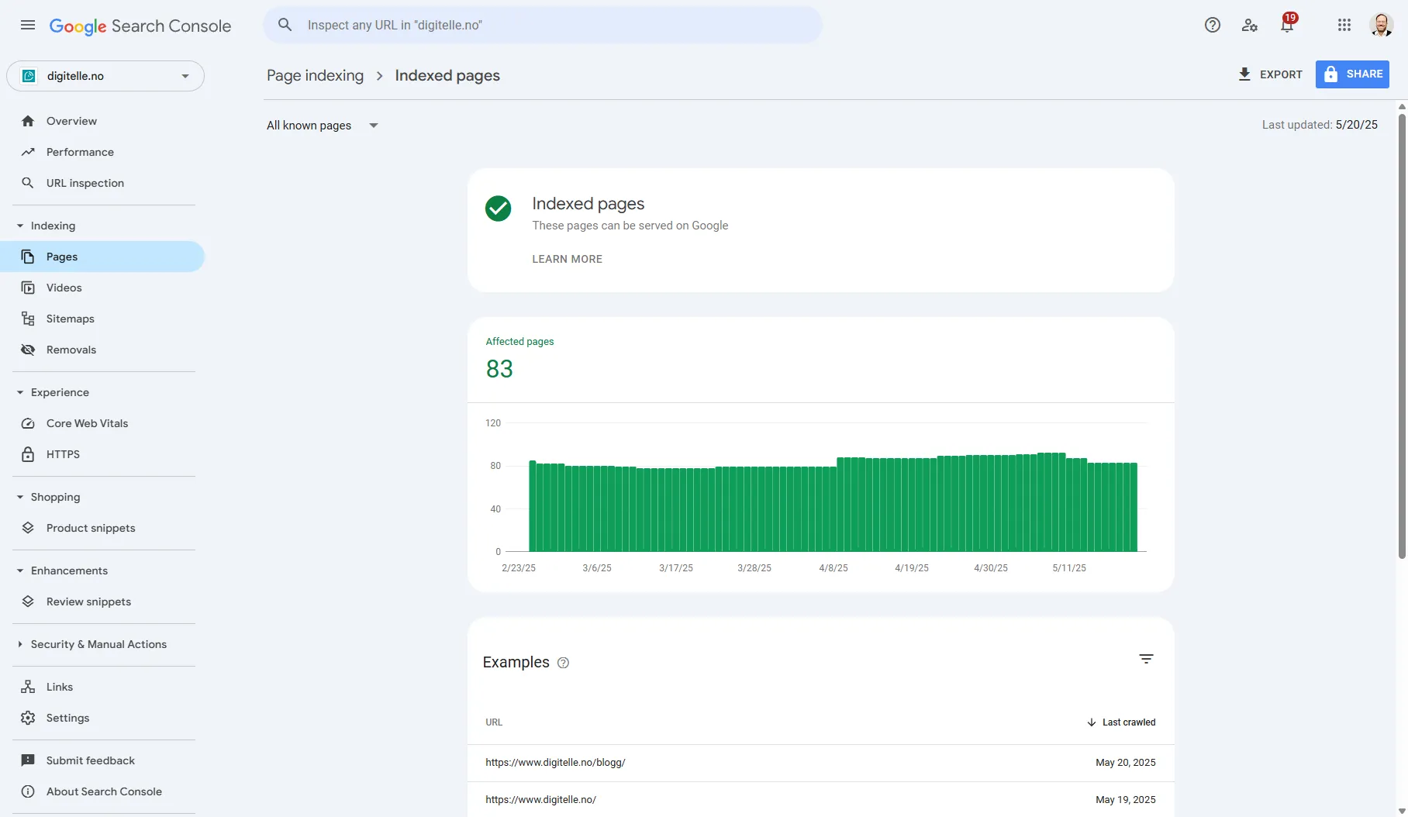Click the Pages documents icon in sidebar
1408x817 pixels.
[x=28, y=257]
